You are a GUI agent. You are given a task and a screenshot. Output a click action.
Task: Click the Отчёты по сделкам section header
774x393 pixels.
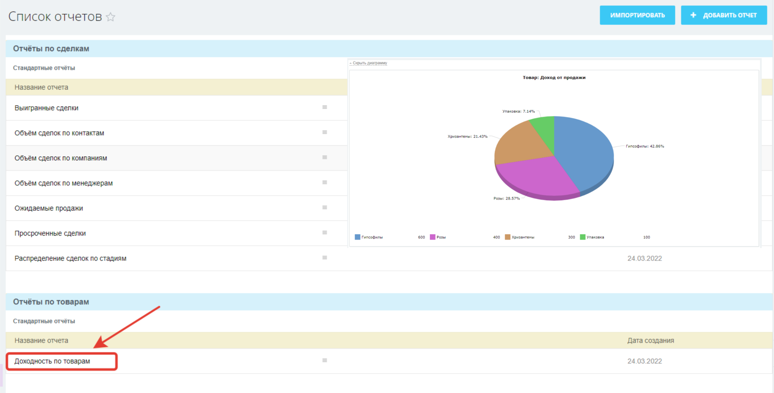pos(51,49)
